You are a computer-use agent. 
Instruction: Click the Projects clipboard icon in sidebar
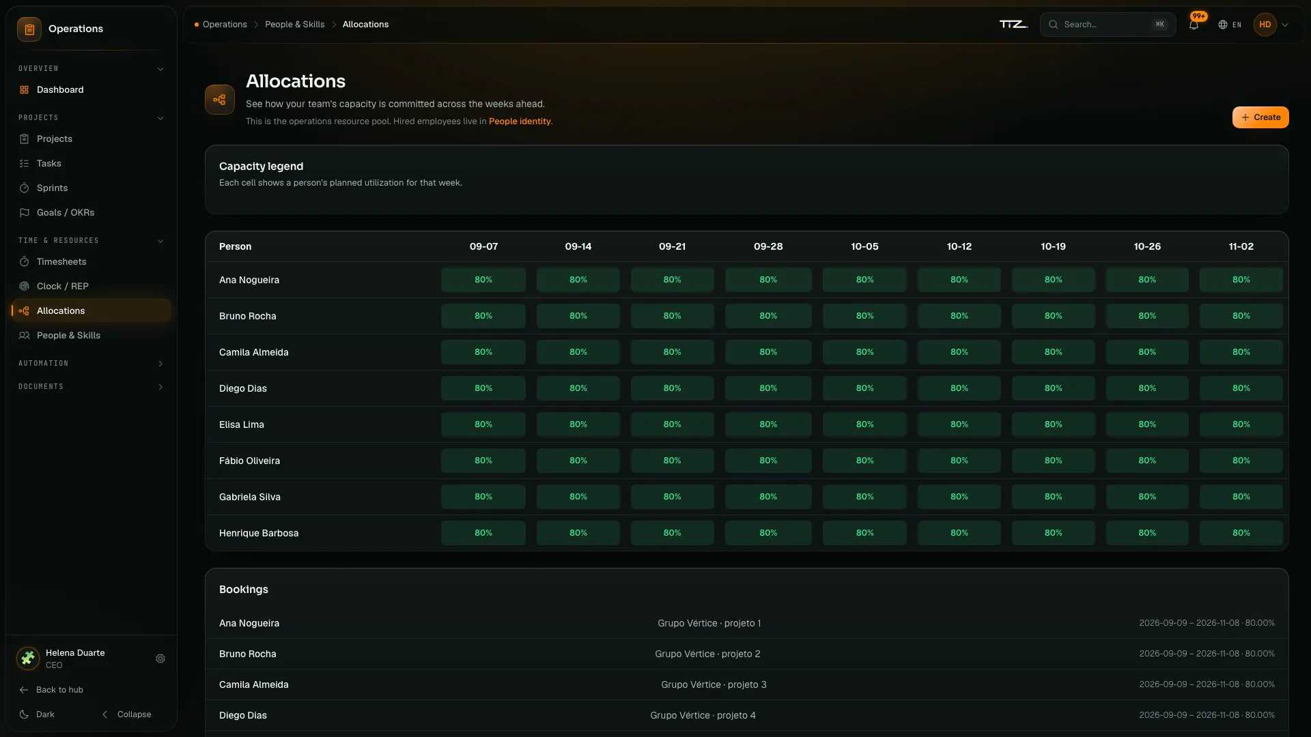[25, 139]
